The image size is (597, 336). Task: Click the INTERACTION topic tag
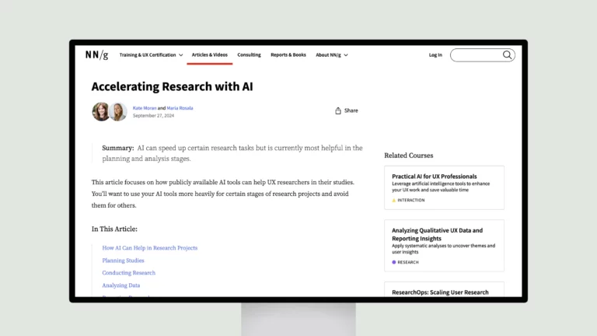tap(408, 200)
